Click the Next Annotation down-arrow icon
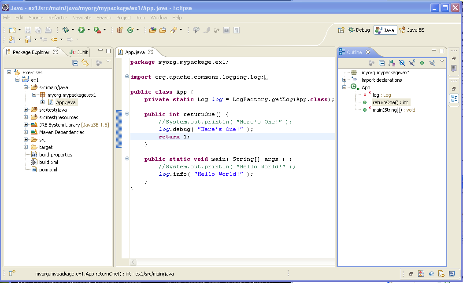This screenshot has width=463, height=283. pos(11,40)
